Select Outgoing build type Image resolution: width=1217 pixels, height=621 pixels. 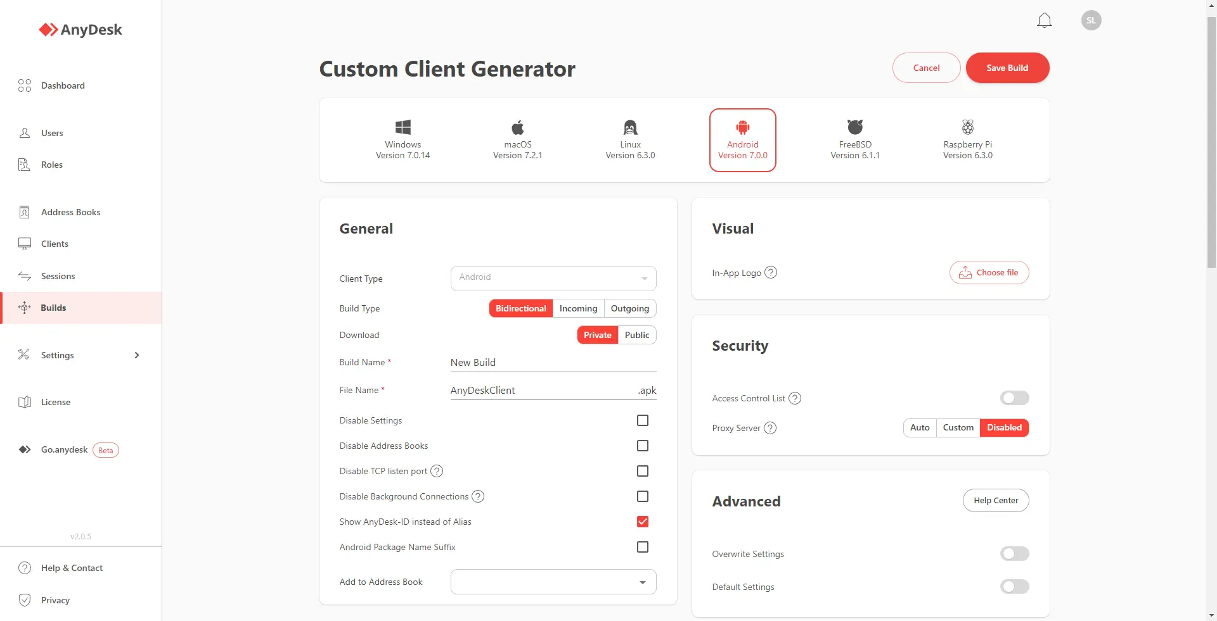(630, 308)
